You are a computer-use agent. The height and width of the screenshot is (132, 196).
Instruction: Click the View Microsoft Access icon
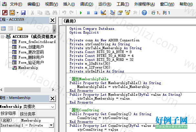click(x=5, y=13)
